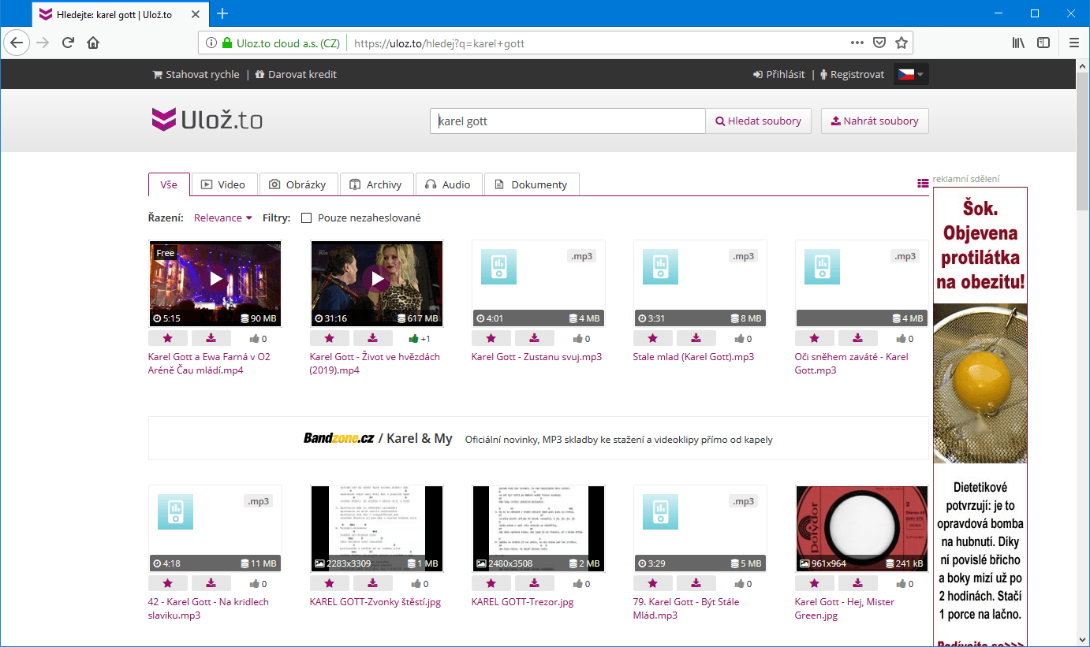Save page to Pocket

click(x=879, y=43)
